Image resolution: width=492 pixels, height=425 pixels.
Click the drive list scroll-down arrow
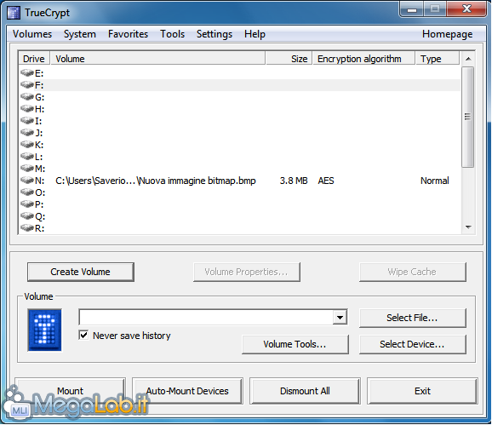(x=468, y=227)
